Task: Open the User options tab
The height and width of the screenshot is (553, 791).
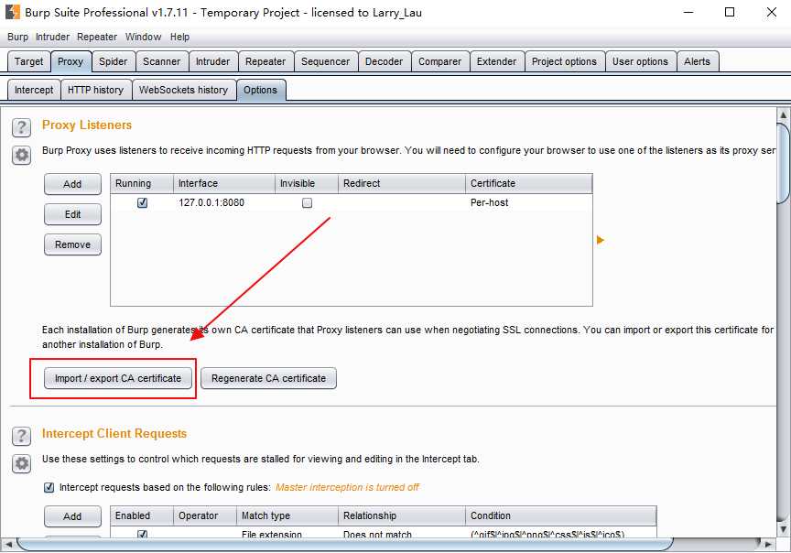Action: pyautogui.click(x=640, y=61)
